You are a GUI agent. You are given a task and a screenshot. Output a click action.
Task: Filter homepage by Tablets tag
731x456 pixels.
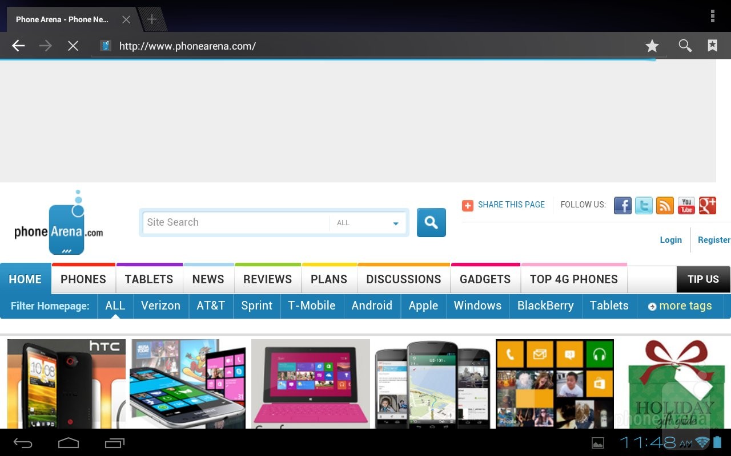[609, 306]
